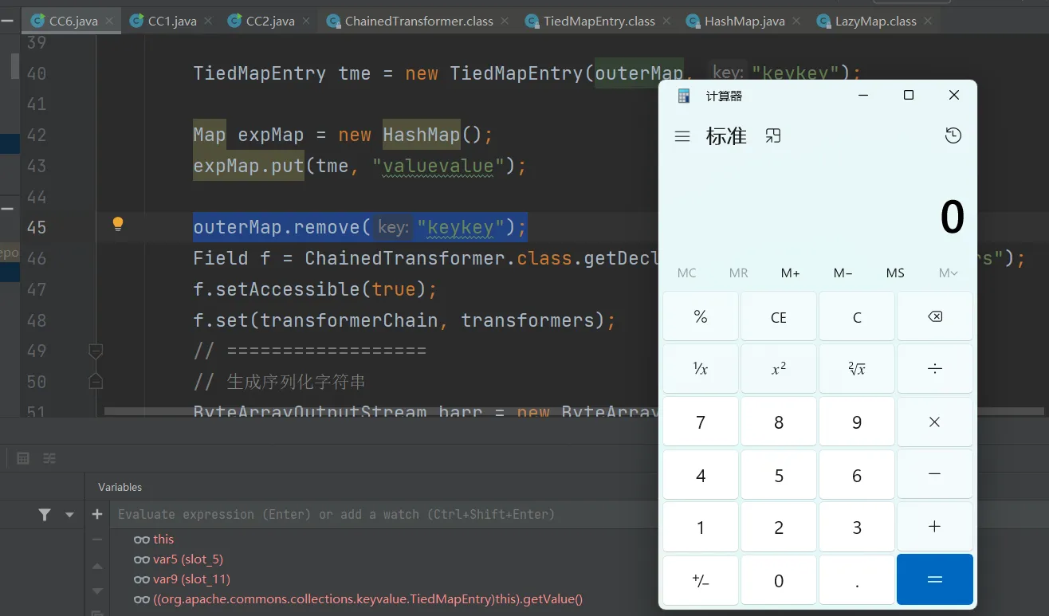
Task: Close the CC6.java tab
Action: click(109, 22)
